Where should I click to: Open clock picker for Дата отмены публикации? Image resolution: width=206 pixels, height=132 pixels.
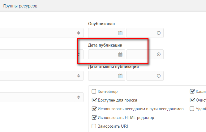(x=159, y=76)
